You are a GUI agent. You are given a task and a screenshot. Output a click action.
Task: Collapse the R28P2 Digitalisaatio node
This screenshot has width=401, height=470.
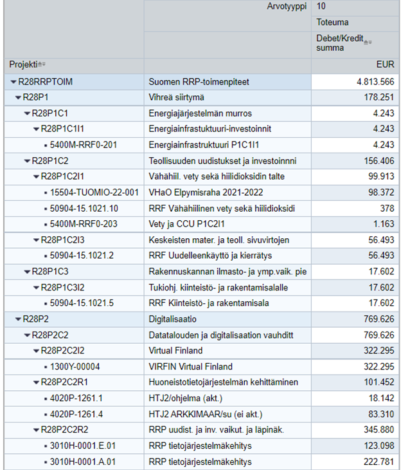(18, 319)
